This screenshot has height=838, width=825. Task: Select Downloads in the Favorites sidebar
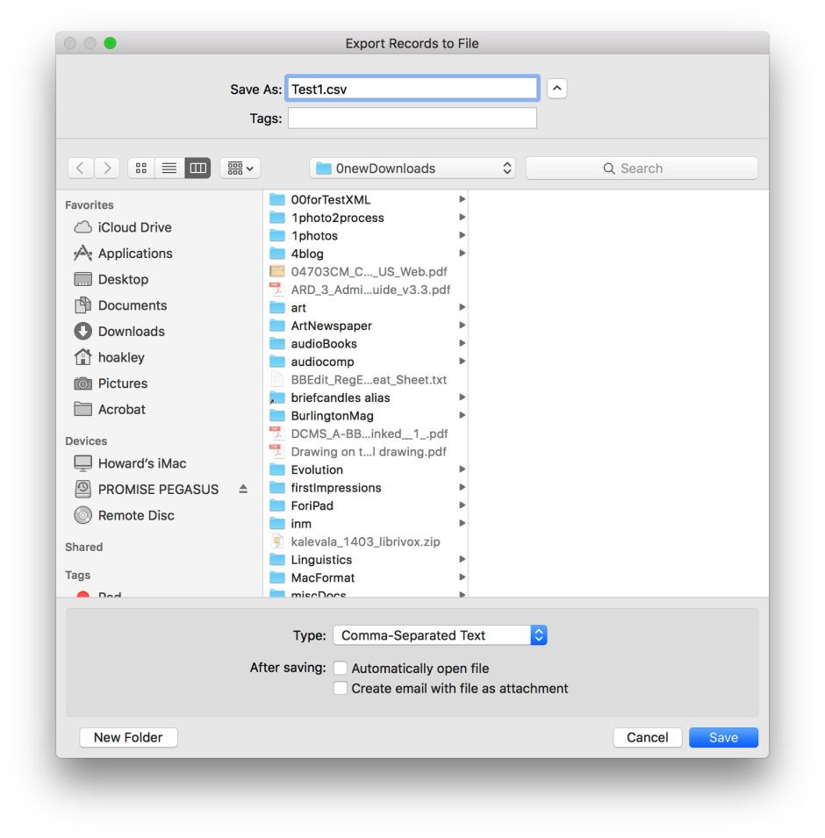[131, 332]
